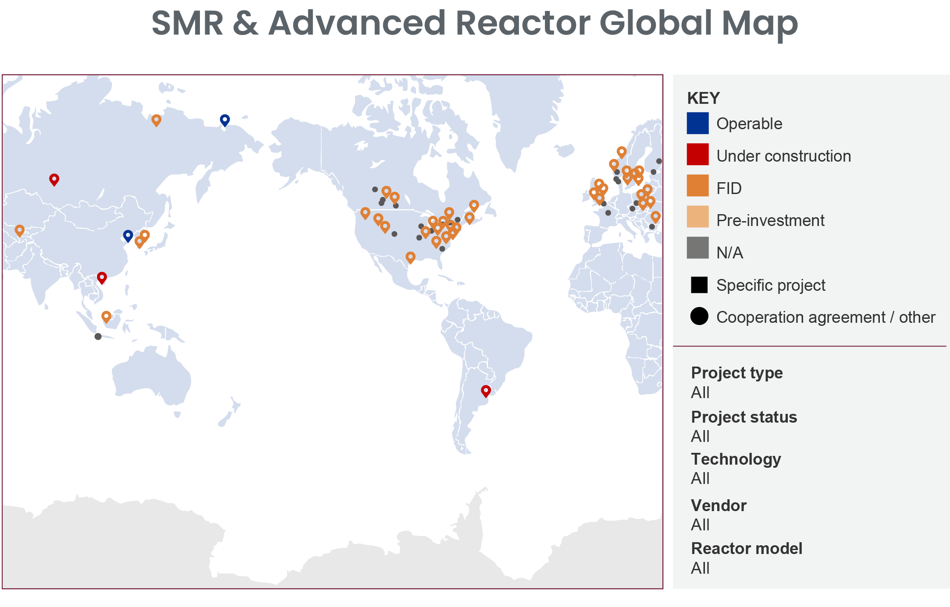Click the red pin in southern China

pyautogui.click(x=102, y=277)
